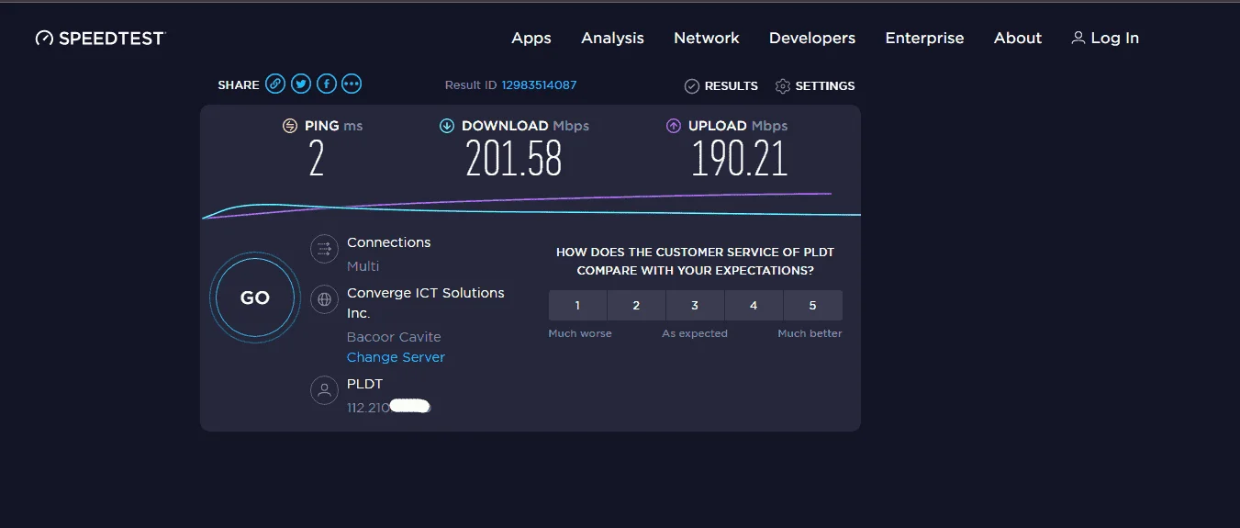This screenshot has height=528, width=1240.
Task: Click the server globe icon
Action: 324,298
